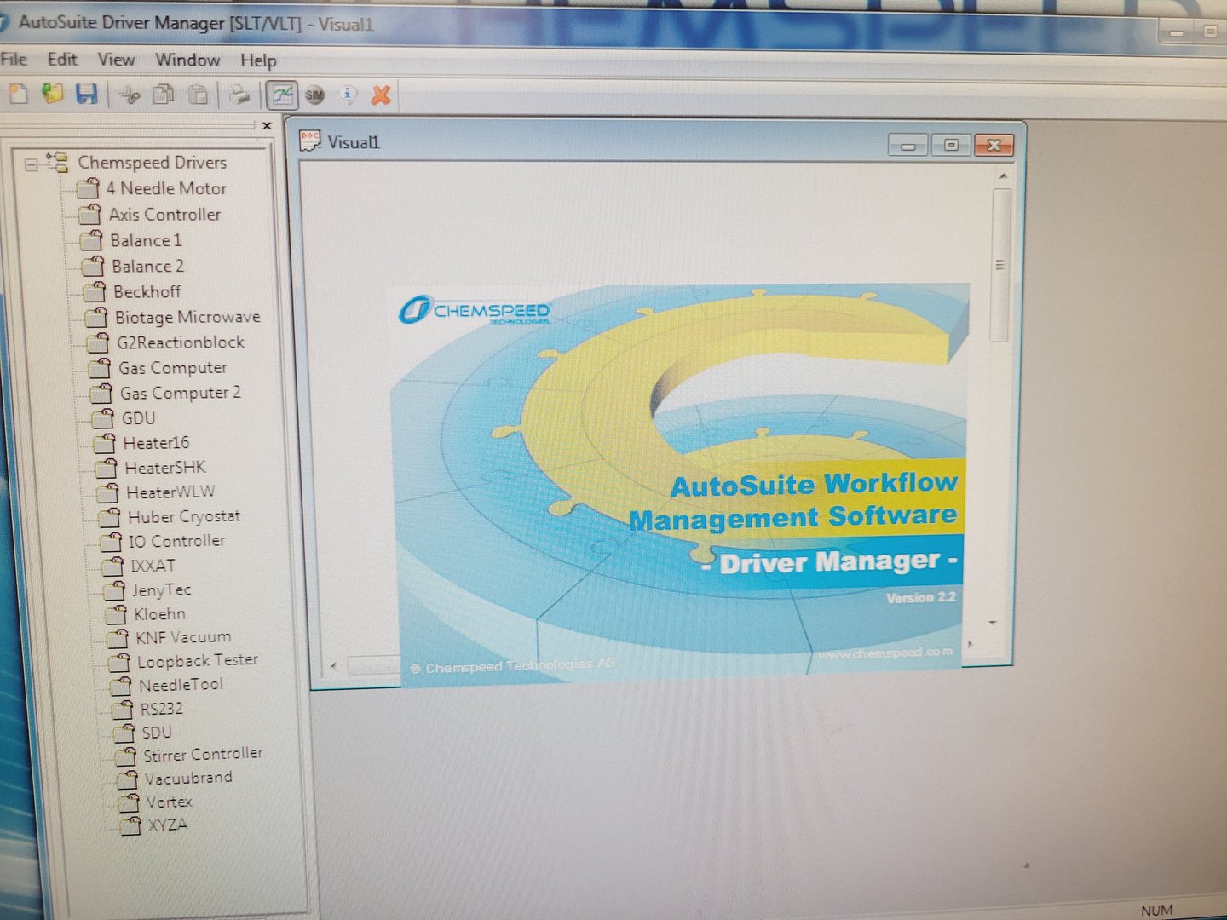Open the Edit menu
Viewport: 1227px width, 920px height.
click(62, 59)
